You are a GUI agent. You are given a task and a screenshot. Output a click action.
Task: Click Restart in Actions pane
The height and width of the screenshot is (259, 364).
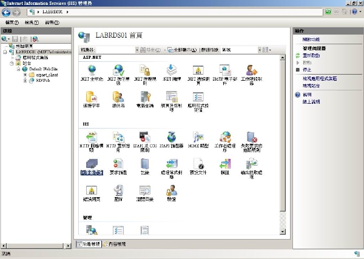pyautogui.click(x=311, y=55)
